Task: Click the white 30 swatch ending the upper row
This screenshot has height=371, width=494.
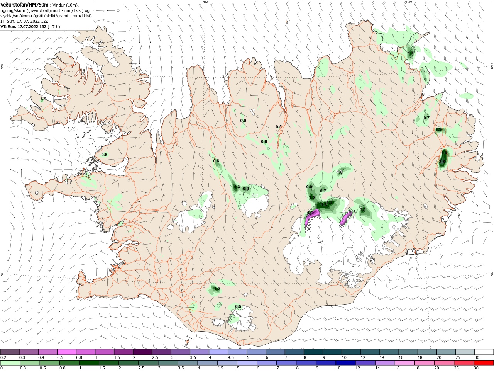Action: pyautogui.click(x=484, y=352)
